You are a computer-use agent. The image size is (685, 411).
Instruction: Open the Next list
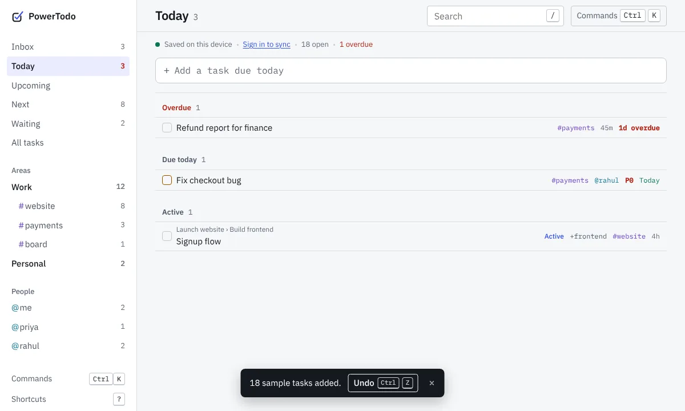(68, 104)
